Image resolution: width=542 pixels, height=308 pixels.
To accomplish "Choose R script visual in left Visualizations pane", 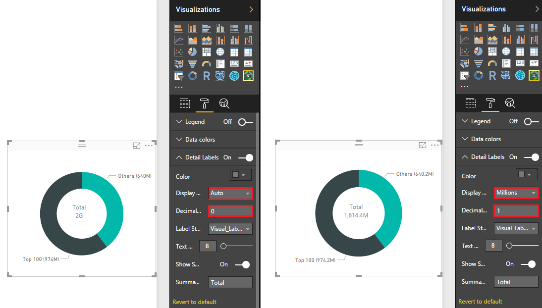I will click(x=207, y=76).
